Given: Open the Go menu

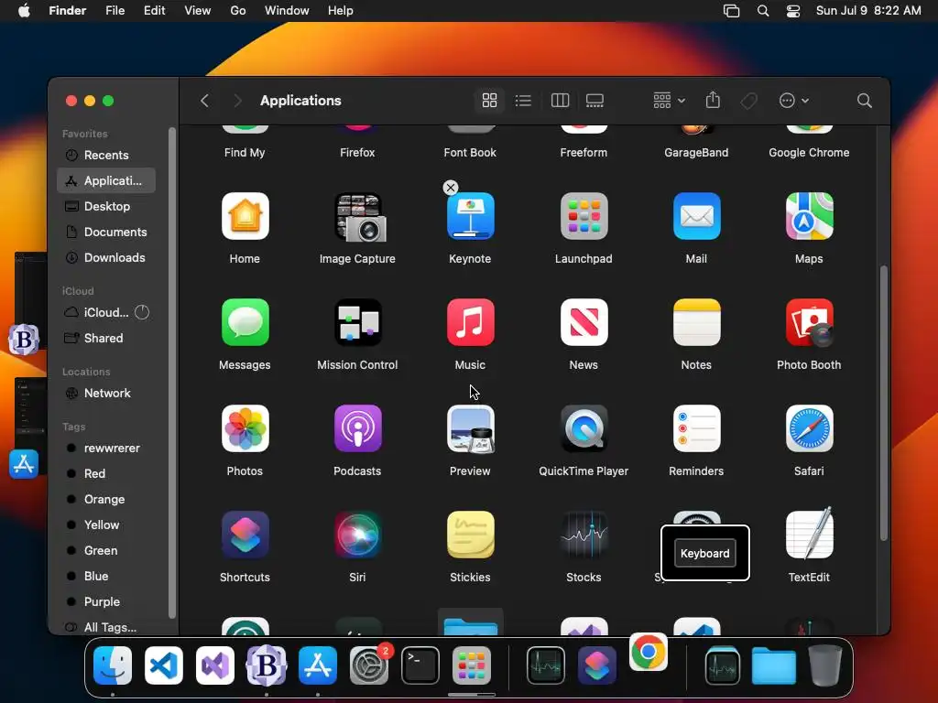Looking at the screenshot, I should pos(238,11).
